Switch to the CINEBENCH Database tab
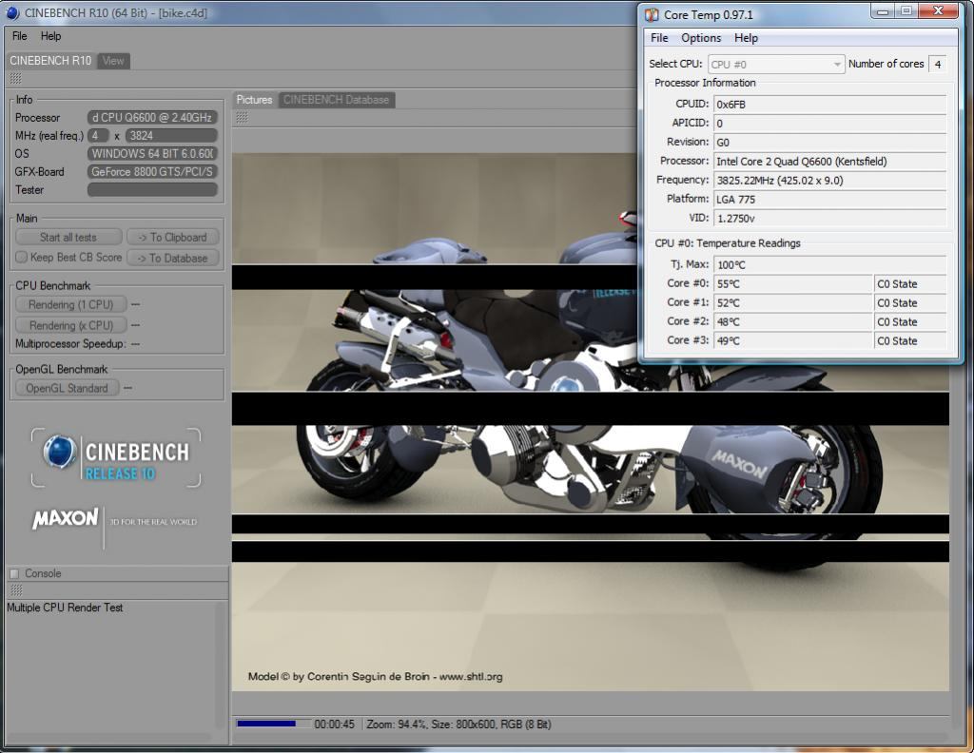 coord(336,100)
